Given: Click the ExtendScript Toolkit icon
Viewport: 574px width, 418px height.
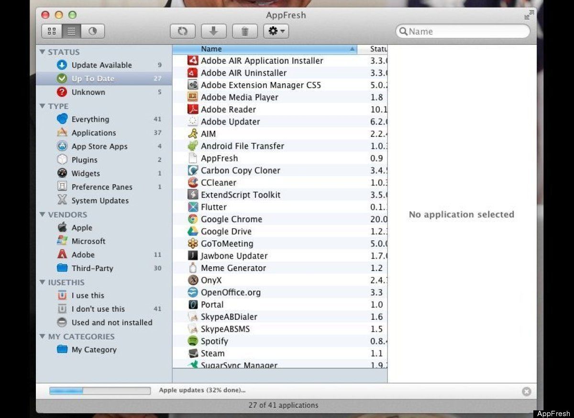Looking at the screenshot, I should (x=193, y=195).
